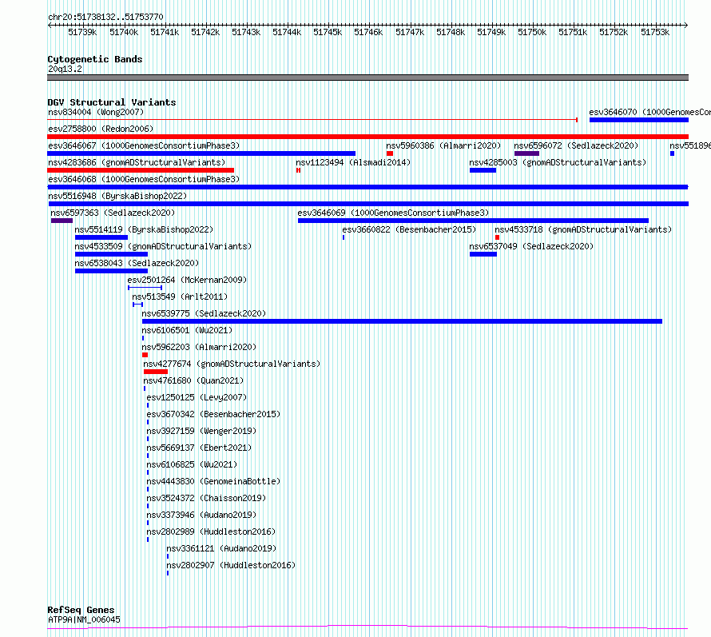Screen dimensions: 711x637
Task: Click the nsv3373946 (Audano2019) label
Action: 201,515
